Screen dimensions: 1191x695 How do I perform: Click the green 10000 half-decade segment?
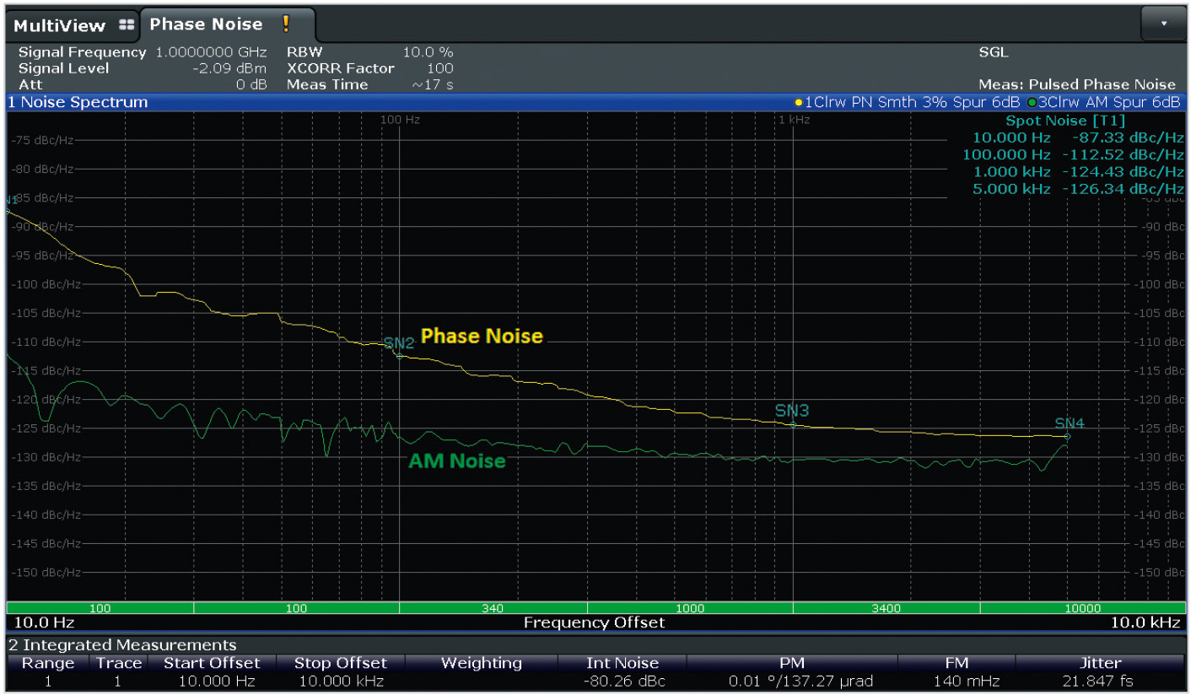click(x=1082, y=607)
